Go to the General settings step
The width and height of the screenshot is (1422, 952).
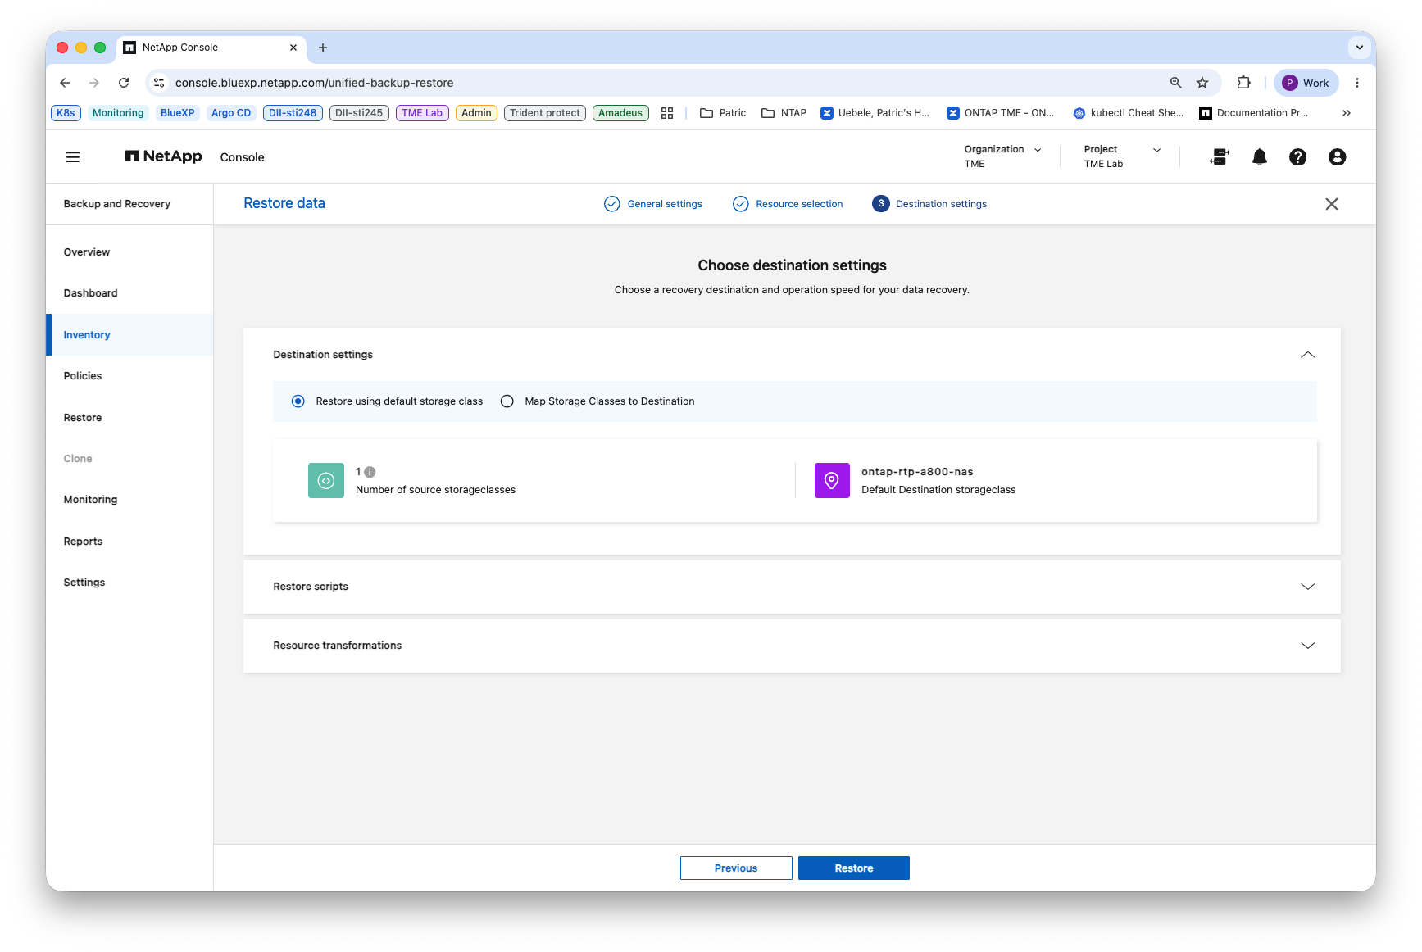pyautogui.click(x=665, y=204)
